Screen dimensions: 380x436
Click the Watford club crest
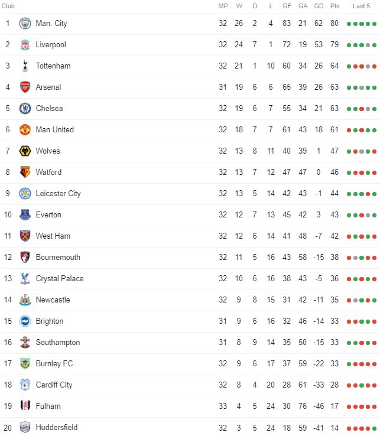point(25,172)
